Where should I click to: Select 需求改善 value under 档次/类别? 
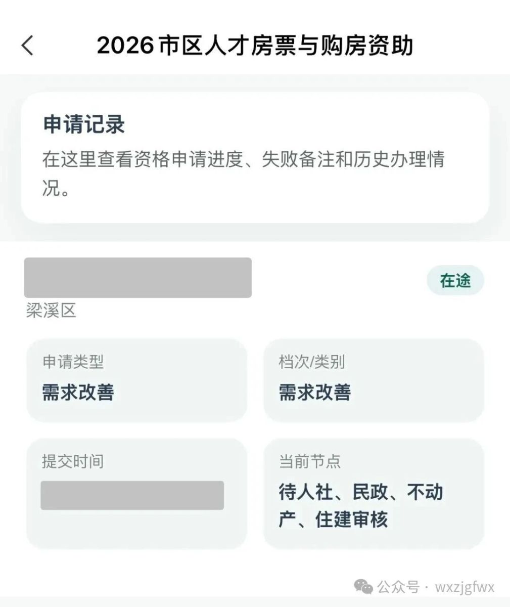click(x=314, y=392)
